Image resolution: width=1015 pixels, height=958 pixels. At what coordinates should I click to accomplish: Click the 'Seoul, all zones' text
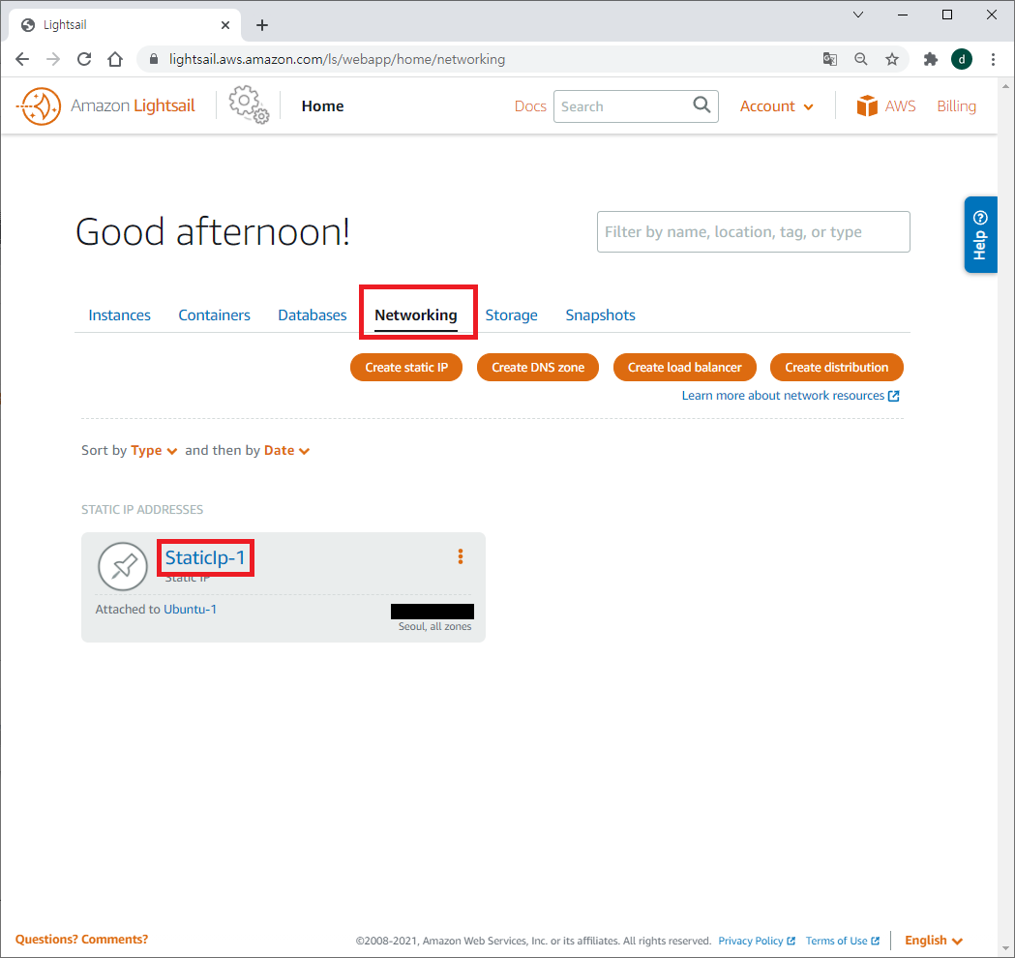(x=435, y=627)
